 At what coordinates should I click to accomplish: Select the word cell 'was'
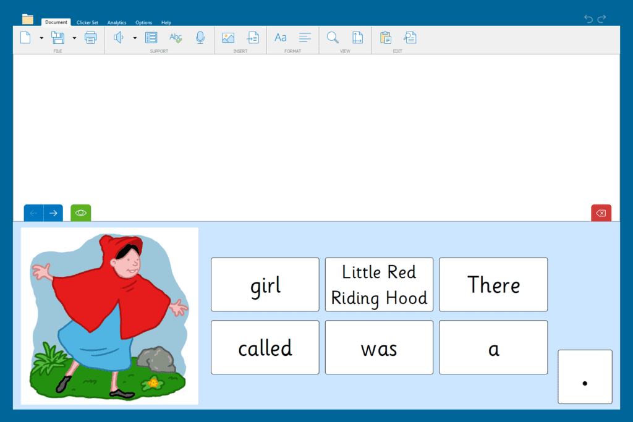379,347
